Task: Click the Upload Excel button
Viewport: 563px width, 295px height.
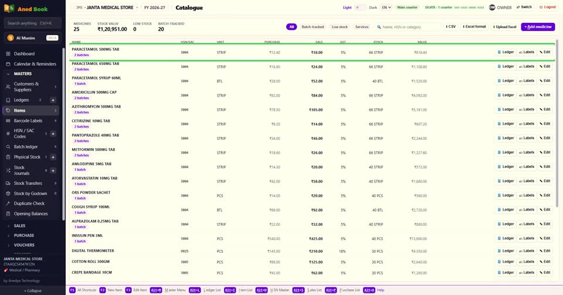Action: coord(505,27)
